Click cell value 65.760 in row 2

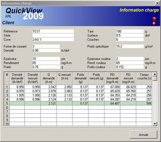coord(128,91)
